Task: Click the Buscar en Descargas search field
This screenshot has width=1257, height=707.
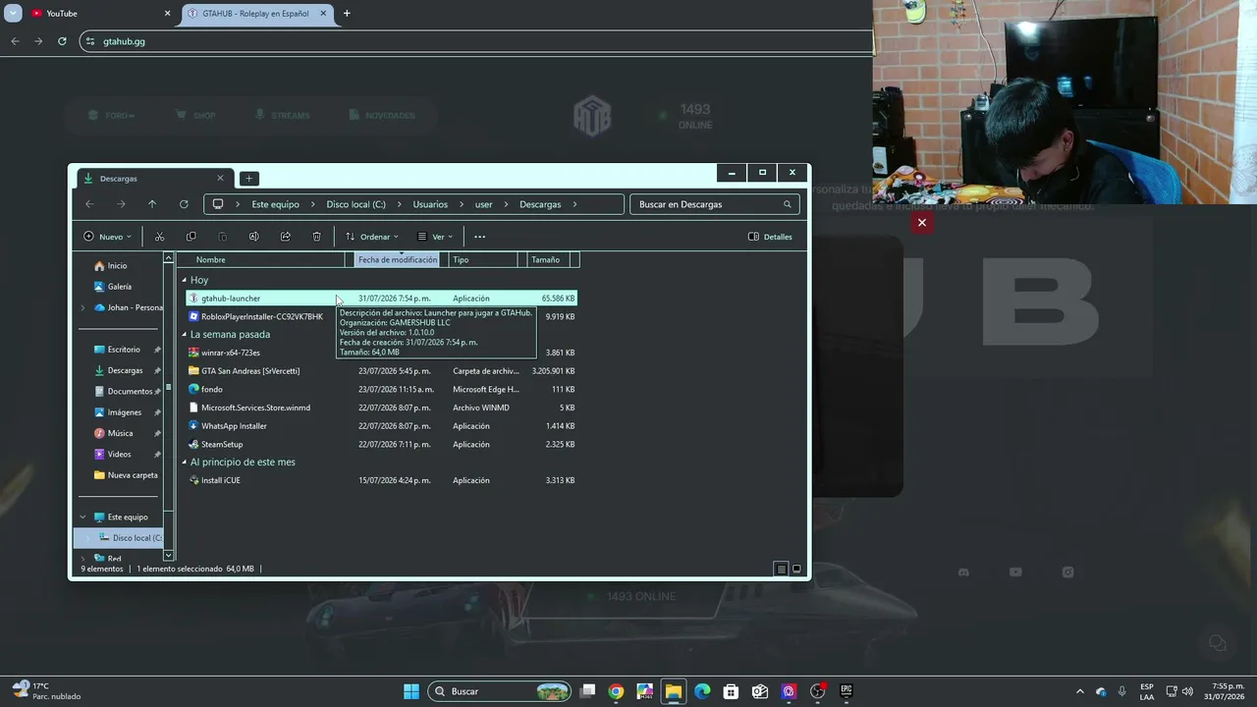Action: click(714, 204)
